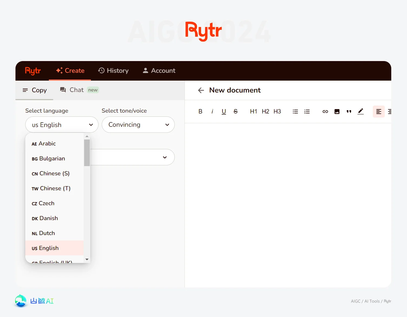Viewport: 407px width, 317px height.
Task: Toggle italic formatting in the editor toolbar
Action: (212, 112)
